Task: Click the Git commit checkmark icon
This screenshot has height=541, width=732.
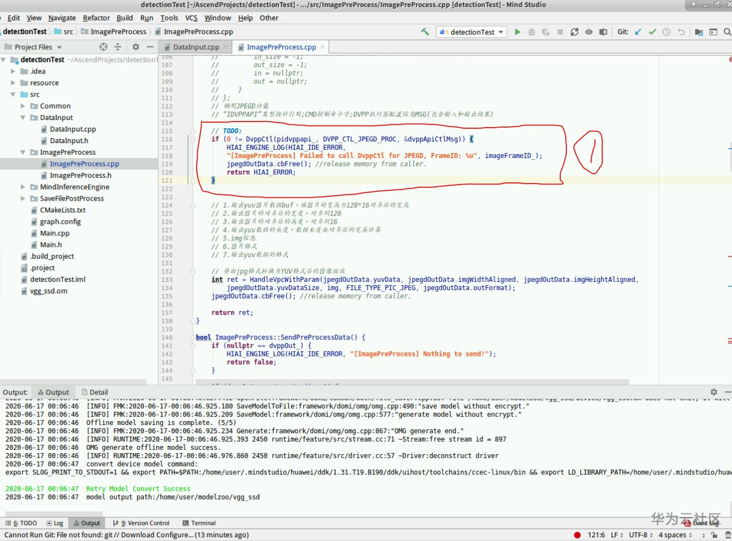Action: point(652,32)
